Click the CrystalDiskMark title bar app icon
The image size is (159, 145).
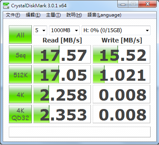pos(6,6)
